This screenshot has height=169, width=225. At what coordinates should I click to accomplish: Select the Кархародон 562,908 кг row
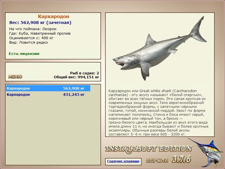tap(48, 88)
